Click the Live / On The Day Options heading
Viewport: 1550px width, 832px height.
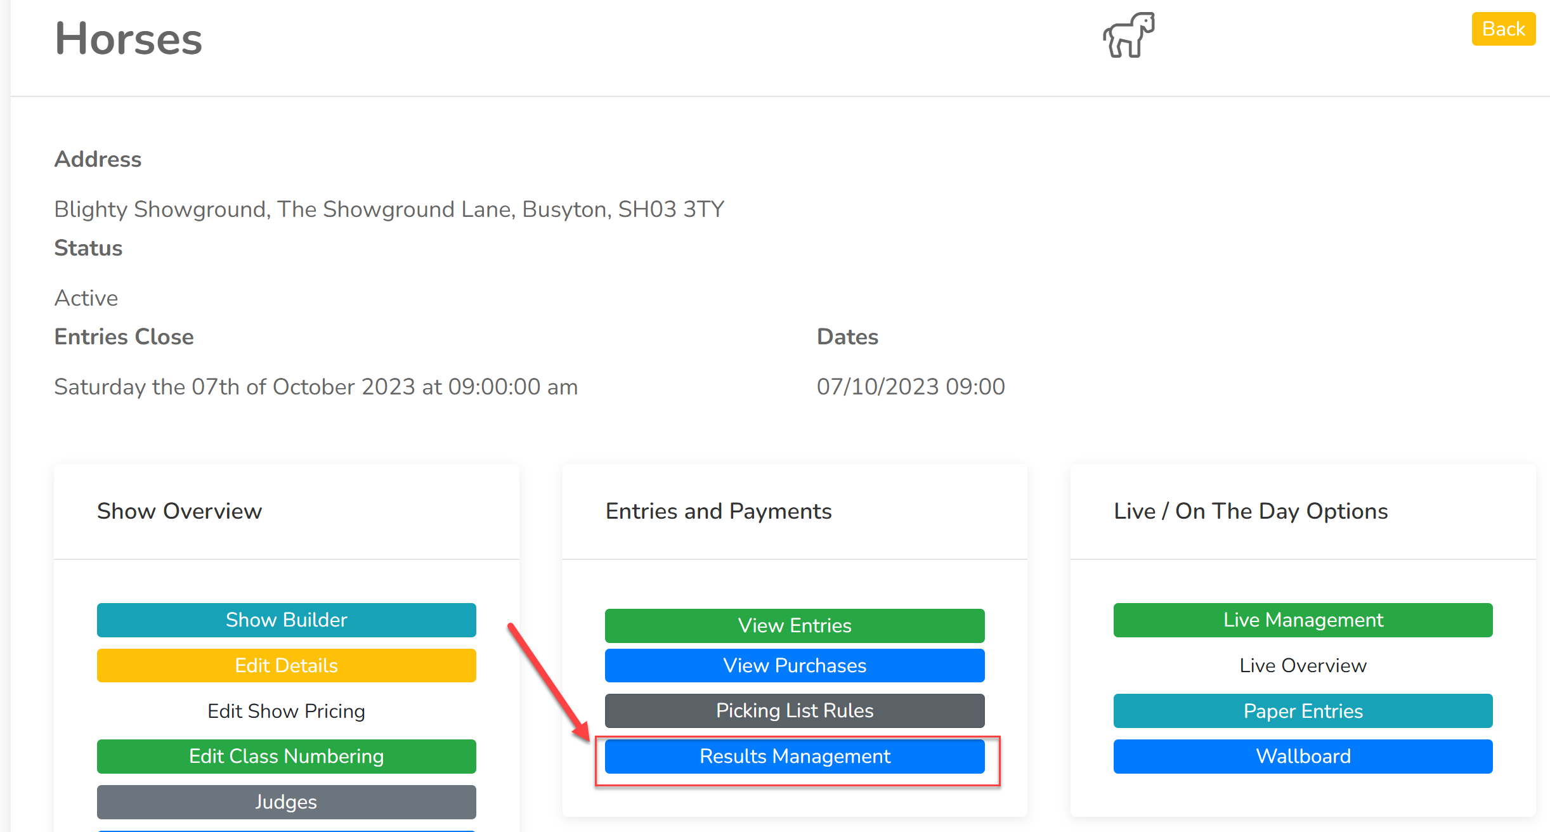(x=1251, y=511)
